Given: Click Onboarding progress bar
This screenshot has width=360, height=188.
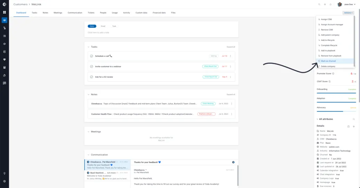Looking at the screenshot, I should click(336, 93).
